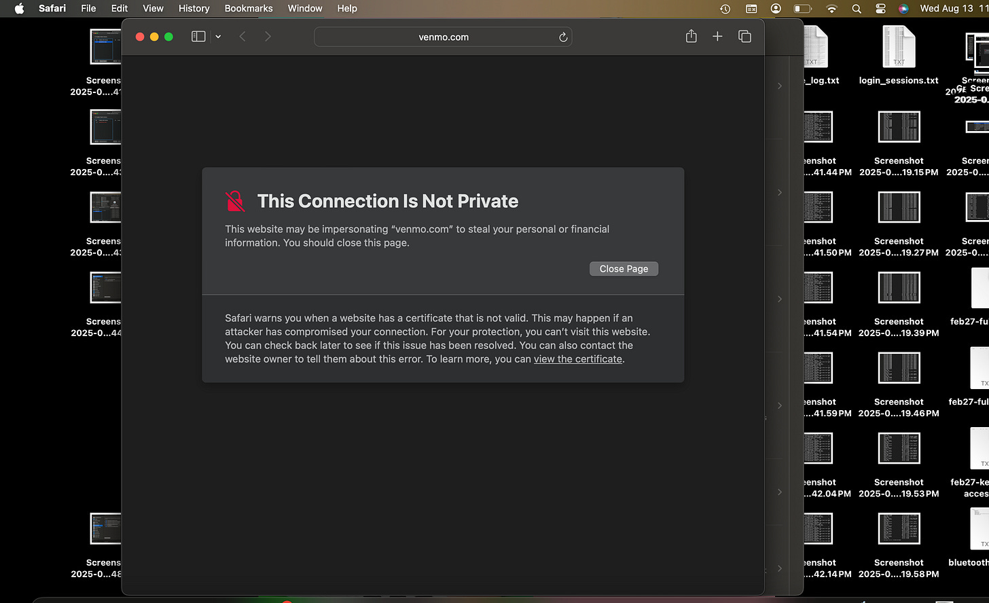Open the File menu
The width and height of the screenshot is (989, 603).
point(88,9)
